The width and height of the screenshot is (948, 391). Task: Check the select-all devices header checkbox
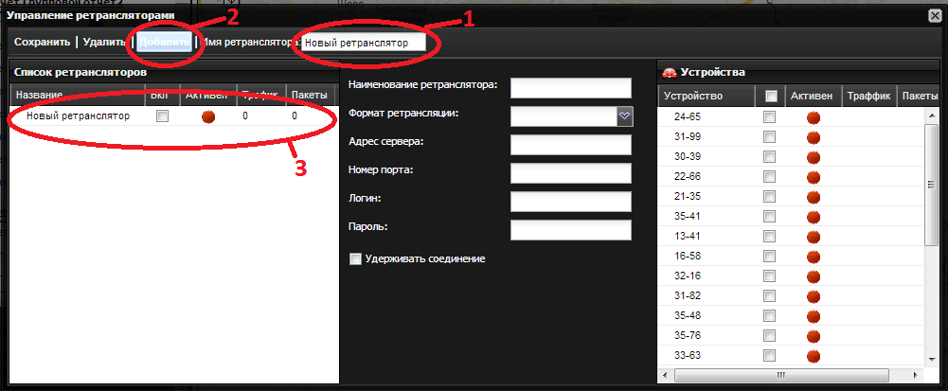771,96
